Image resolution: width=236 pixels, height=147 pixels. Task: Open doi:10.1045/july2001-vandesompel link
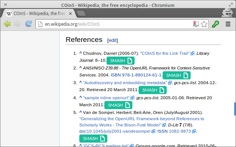click(x=115, y=131)
